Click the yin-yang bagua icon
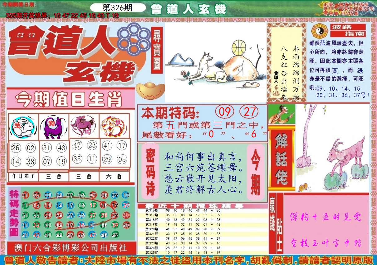The height and width of the screenshot is (265, 377). (x=319, y=30)
